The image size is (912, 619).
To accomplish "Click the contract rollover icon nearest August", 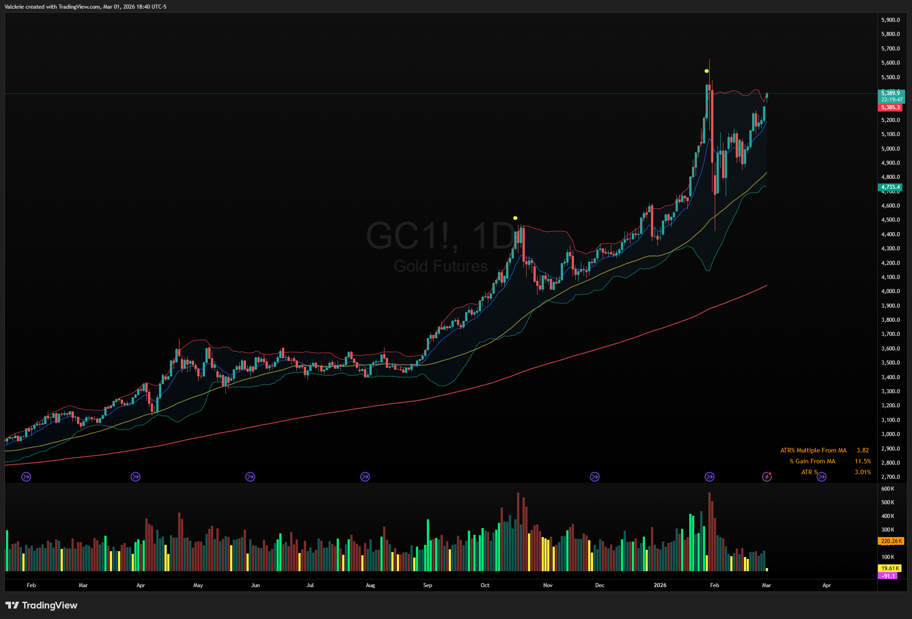I will (x=365, y=477).
